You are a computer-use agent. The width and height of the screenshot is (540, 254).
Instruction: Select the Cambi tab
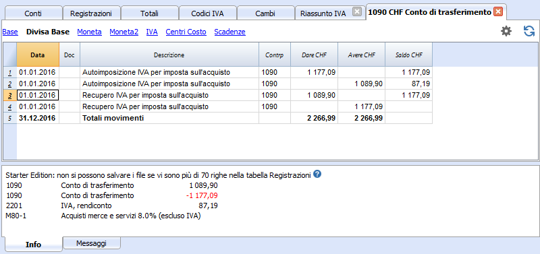[x=265, y=13]
